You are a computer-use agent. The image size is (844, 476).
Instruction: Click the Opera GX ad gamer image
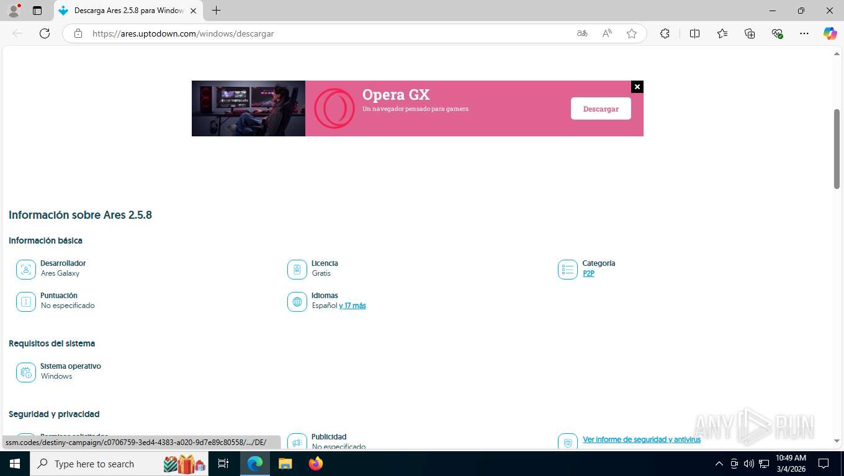tap(248, 108)
